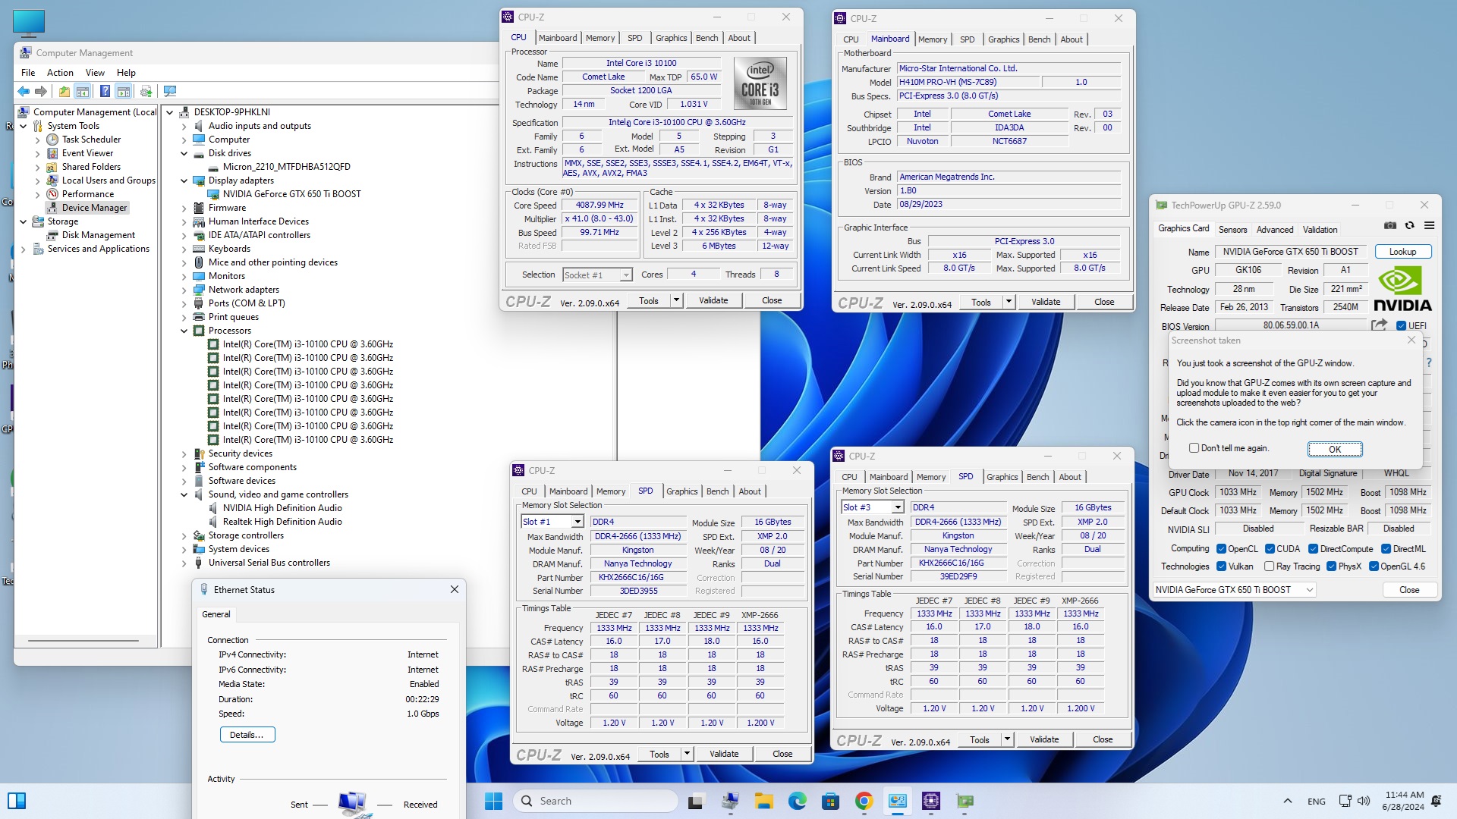Open Task View icon on taskbar
Viewport: 1457px width, 819px height.
click(x=696, y=801)
